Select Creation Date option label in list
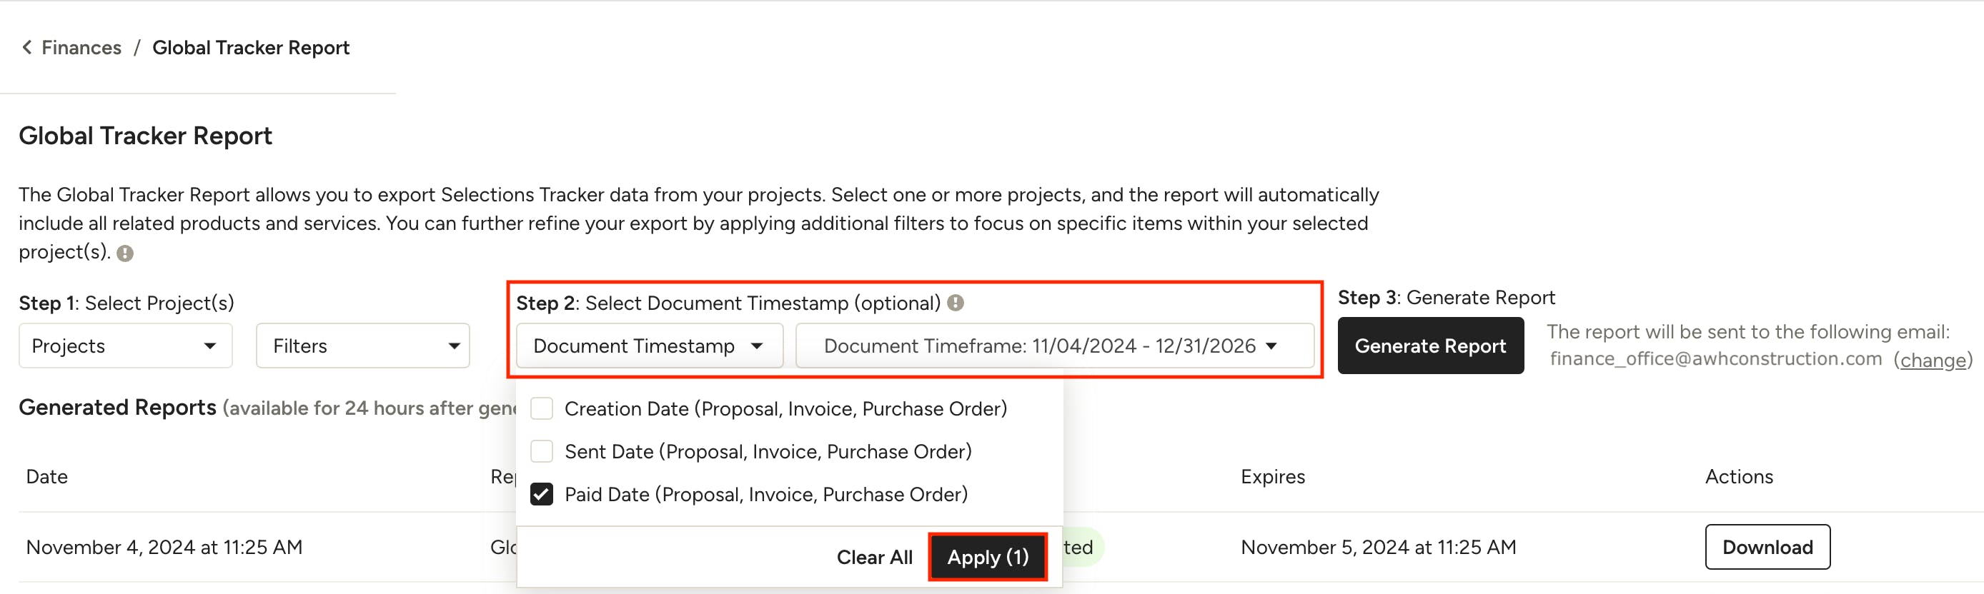The height and width of the screenshot is (594, 1984). click(785, 408)
